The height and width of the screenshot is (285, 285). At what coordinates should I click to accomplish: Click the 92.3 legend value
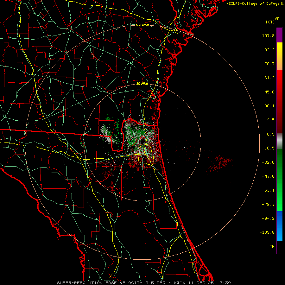point(269,50)
